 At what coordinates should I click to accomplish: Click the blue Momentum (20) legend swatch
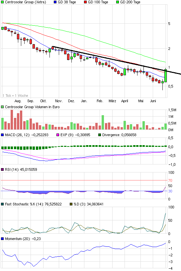point(2,239)
